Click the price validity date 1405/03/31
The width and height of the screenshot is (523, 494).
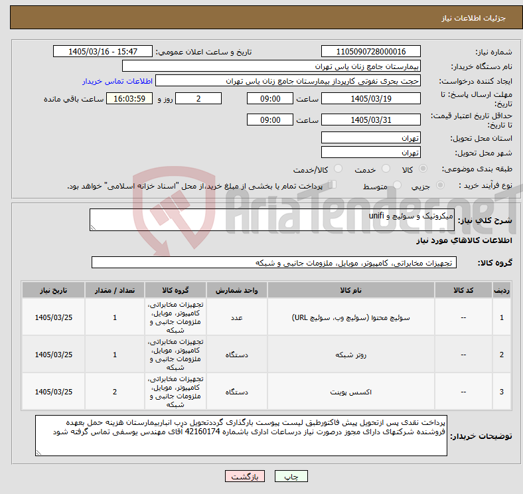click(x=370, y=120)
